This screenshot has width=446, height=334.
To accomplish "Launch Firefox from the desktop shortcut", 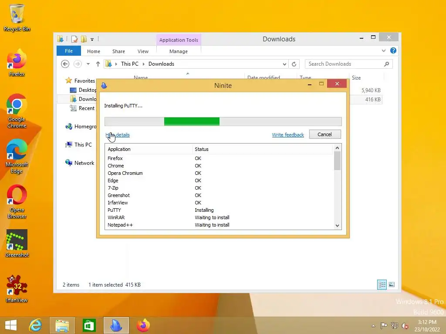I will pyautogui.click(x=17, y=63).
